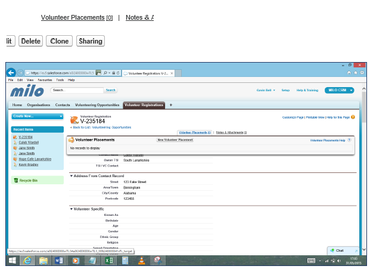Click the milo logo
This screenshot has width=370, height=269.
point(27,91)
